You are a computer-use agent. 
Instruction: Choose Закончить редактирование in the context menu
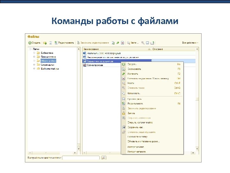(x=152, y=108)
